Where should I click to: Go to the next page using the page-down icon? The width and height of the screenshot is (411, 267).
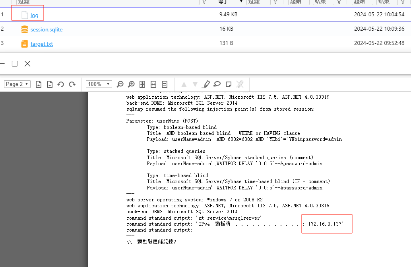pyautogui.click(x=50, y=84)
